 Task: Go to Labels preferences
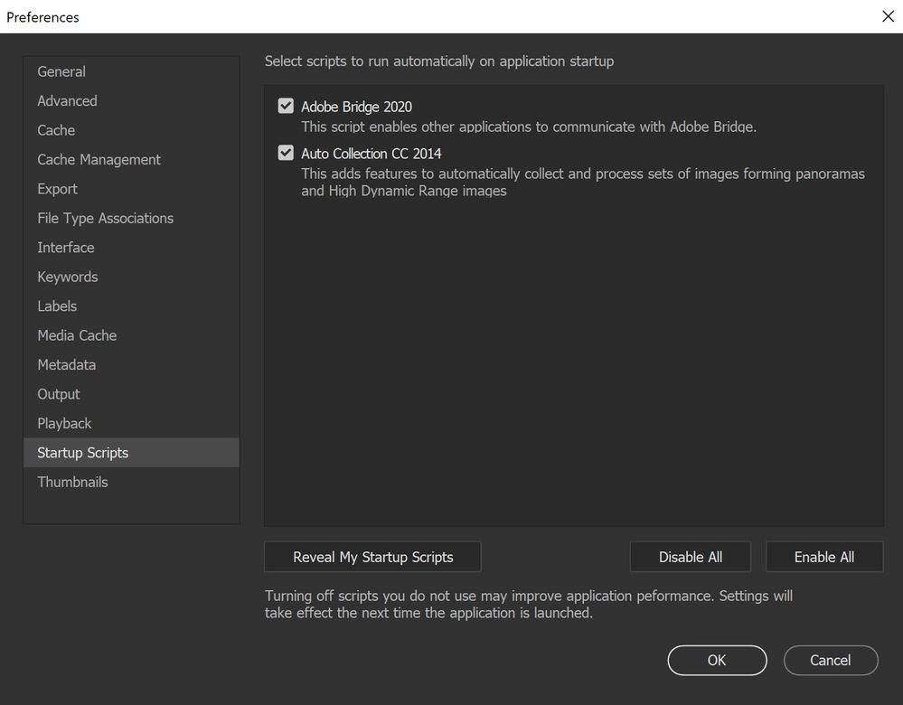[x=131, y=306]
